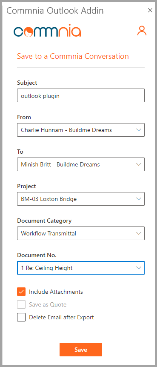
Task: Click the Project dropdown chevron arrow
Action: pyautogui.click(x=139, y=199)
